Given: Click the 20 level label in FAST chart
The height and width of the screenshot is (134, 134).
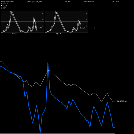Looking at the screenshot, I should click(43, 26).
